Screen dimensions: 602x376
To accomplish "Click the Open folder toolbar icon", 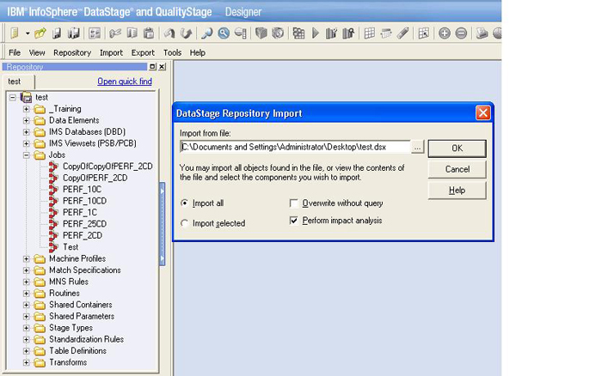I will click(x=40, y=33).
